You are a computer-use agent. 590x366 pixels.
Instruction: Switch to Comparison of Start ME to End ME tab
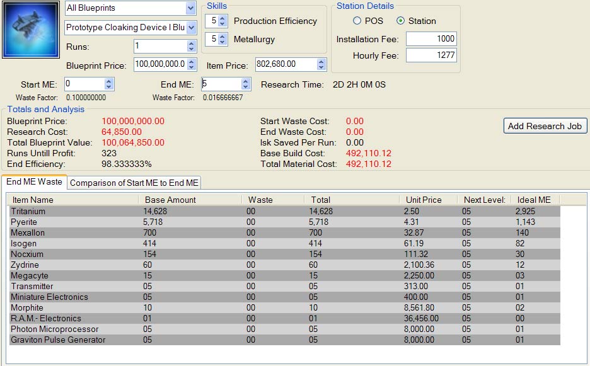134,183
